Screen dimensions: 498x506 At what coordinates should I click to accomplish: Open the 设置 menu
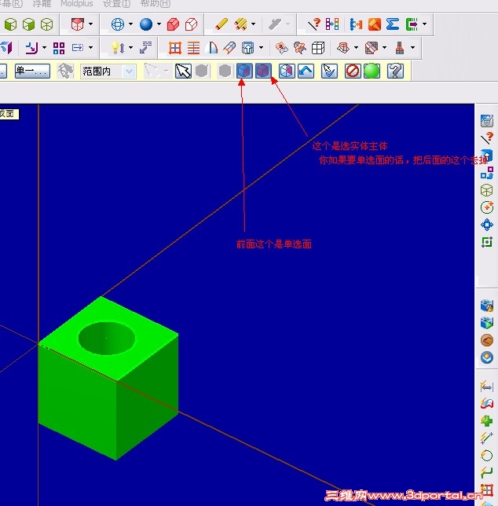click(116, 4)
